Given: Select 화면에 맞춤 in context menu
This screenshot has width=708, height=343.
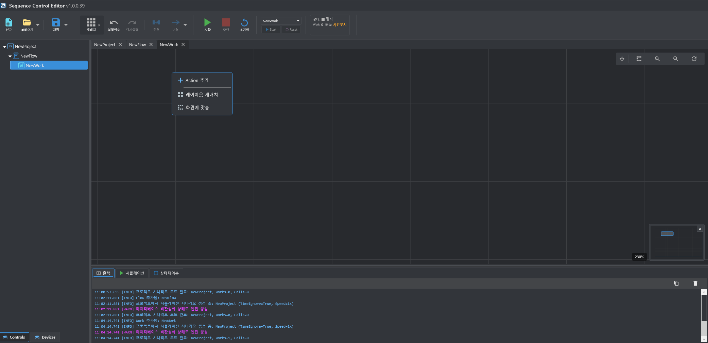Looking at the screenshot, I should click(197, 108).
